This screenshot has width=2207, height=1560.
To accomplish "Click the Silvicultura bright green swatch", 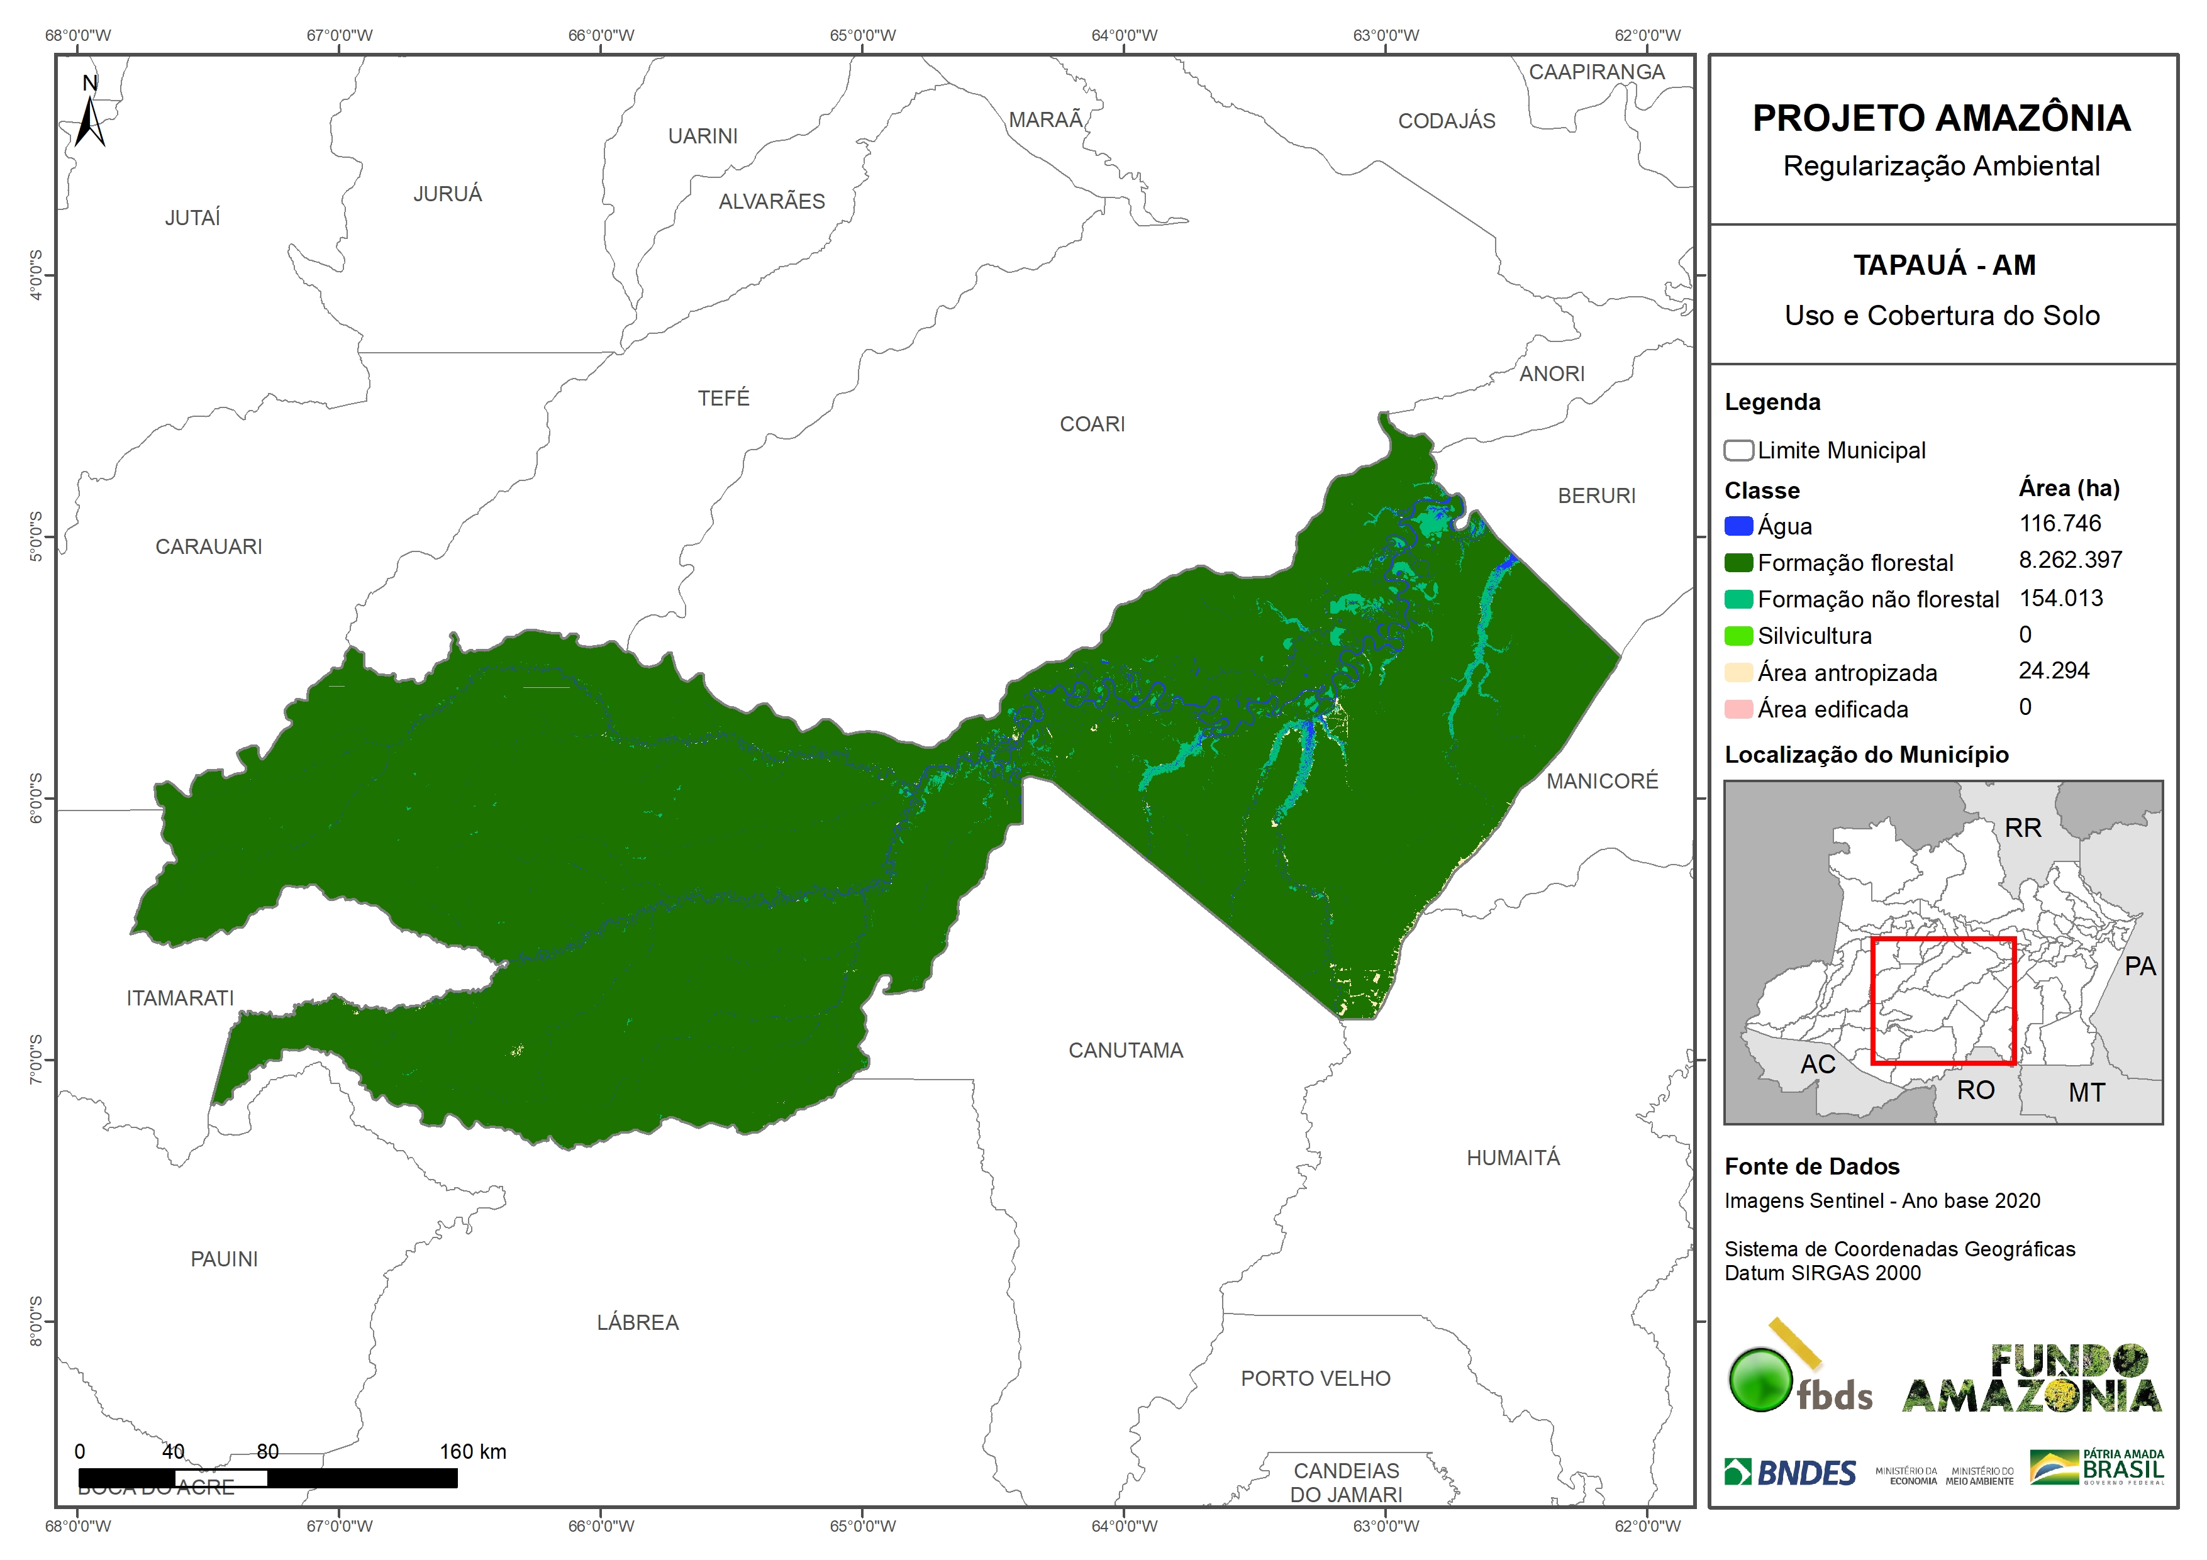I will tap(1738, 636).
